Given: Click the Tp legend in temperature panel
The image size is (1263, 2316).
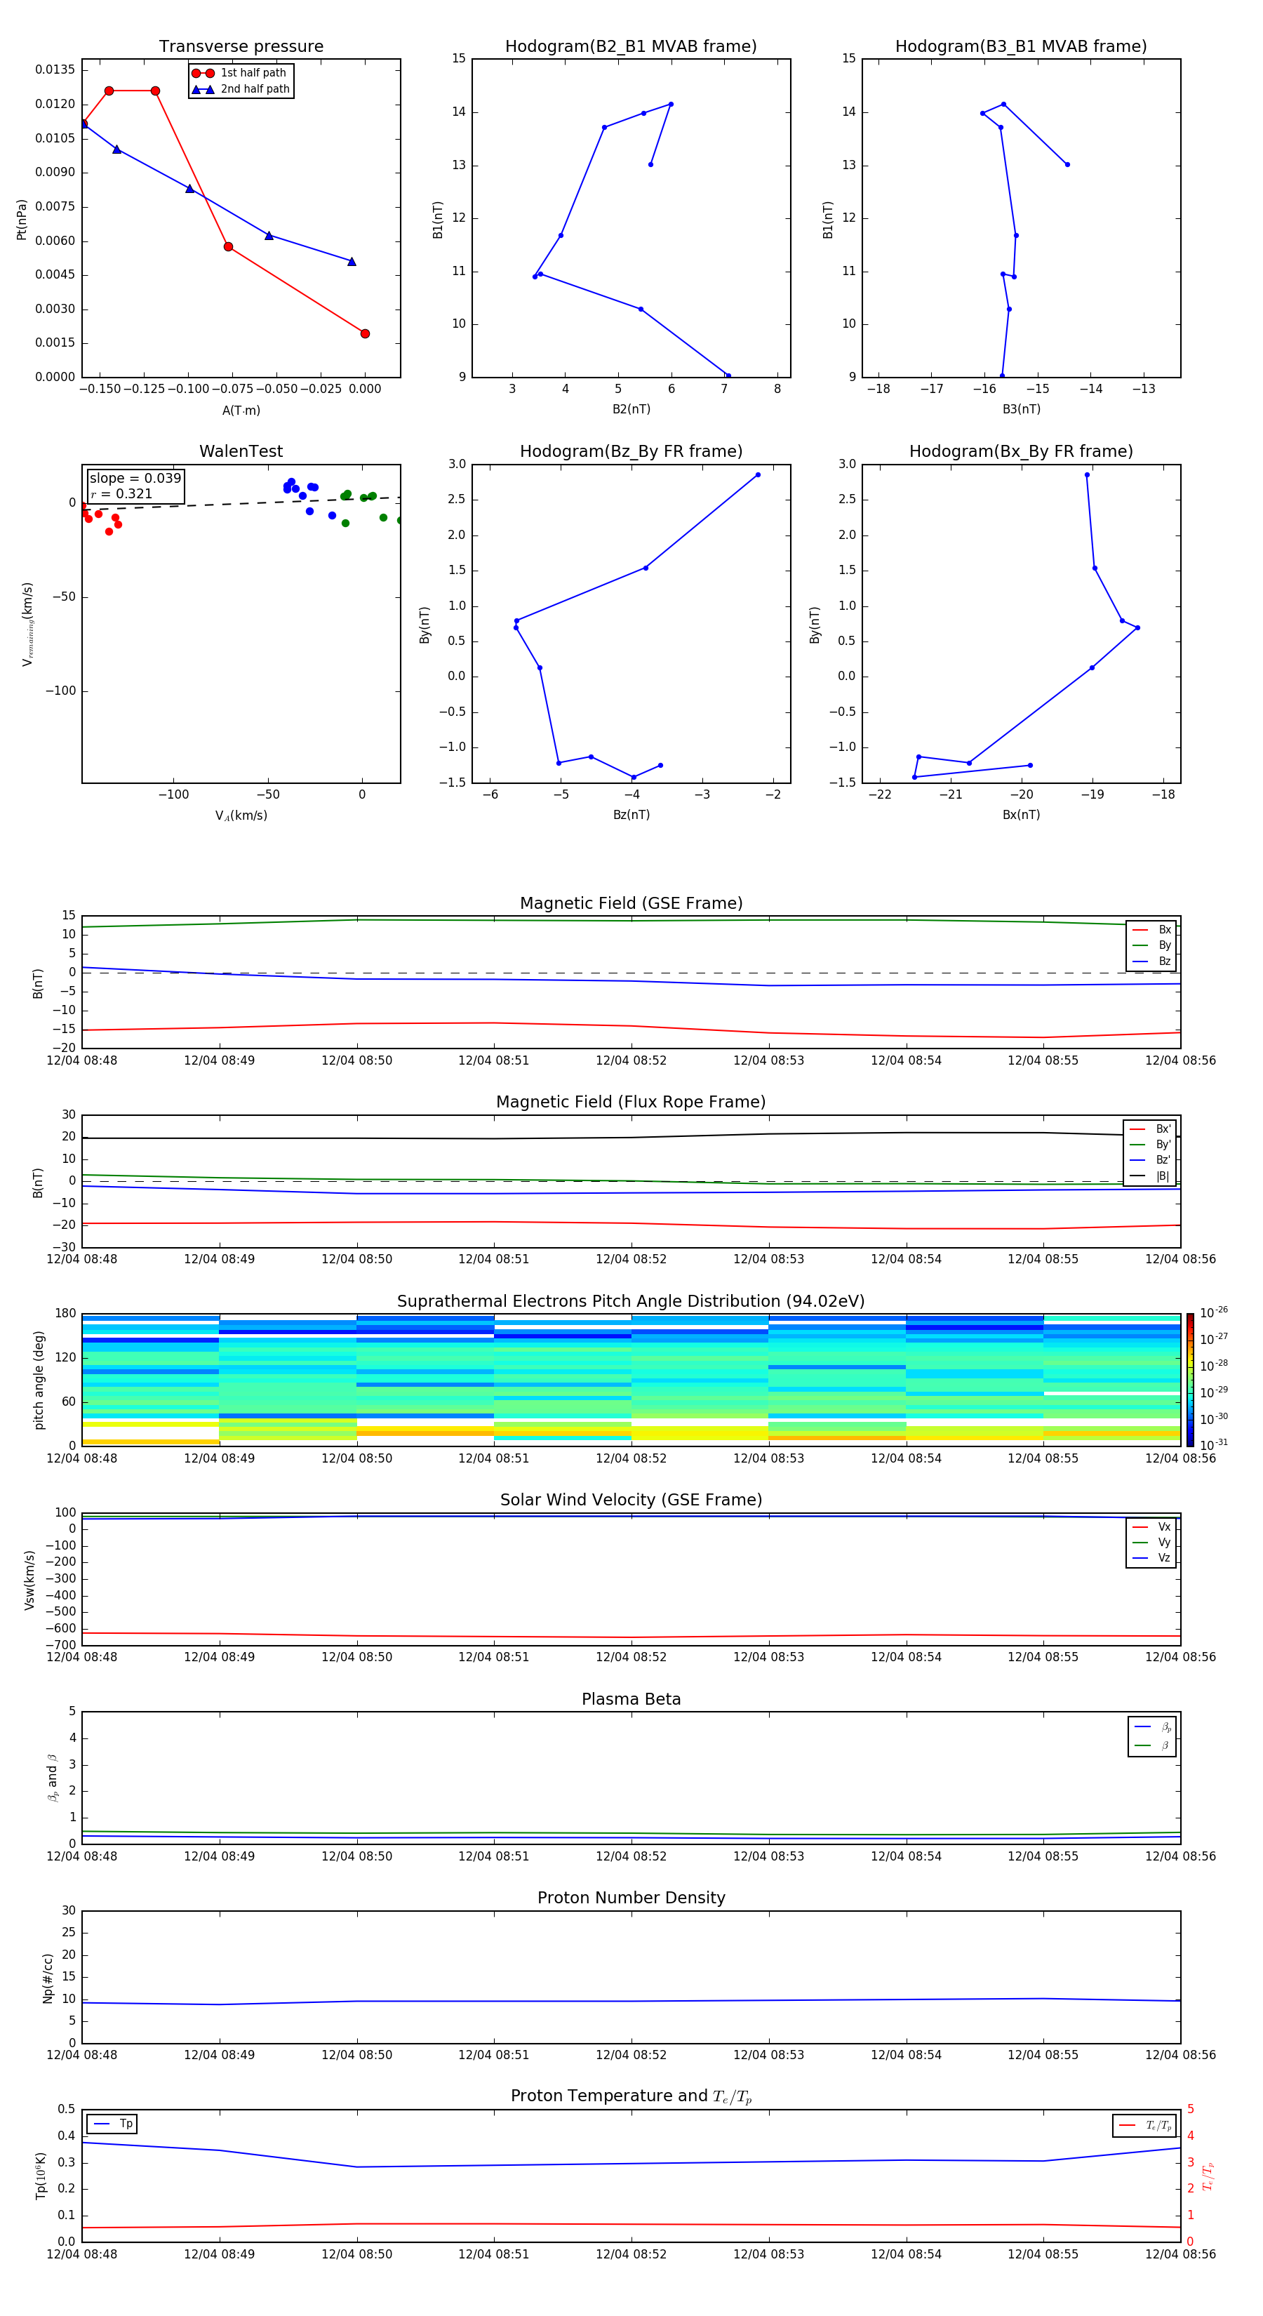Looking at the screenshot, I should coord(112,2124).
